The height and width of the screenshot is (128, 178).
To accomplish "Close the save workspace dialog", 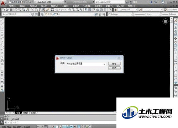I will pyautogui.click(x=119, y=58).
